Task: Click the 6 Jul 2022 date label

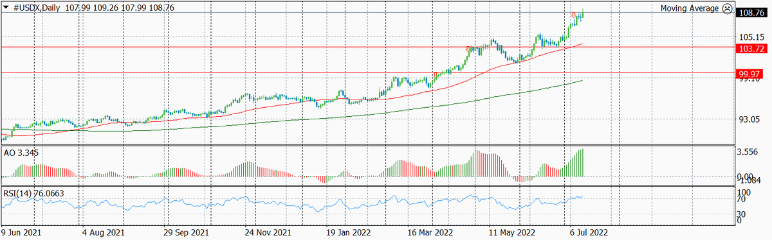Action: click(x=589, y=232)
